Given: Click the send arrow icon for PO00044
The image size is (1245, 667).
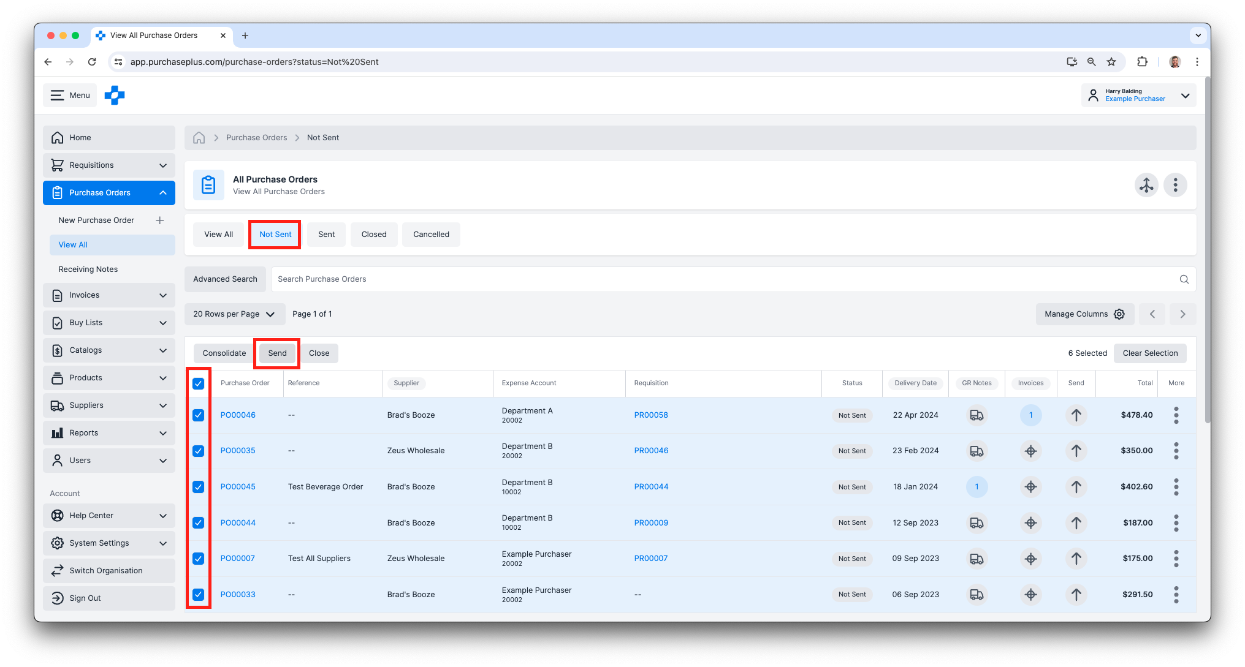Looking at the screenshot, I should (1076, 523).
